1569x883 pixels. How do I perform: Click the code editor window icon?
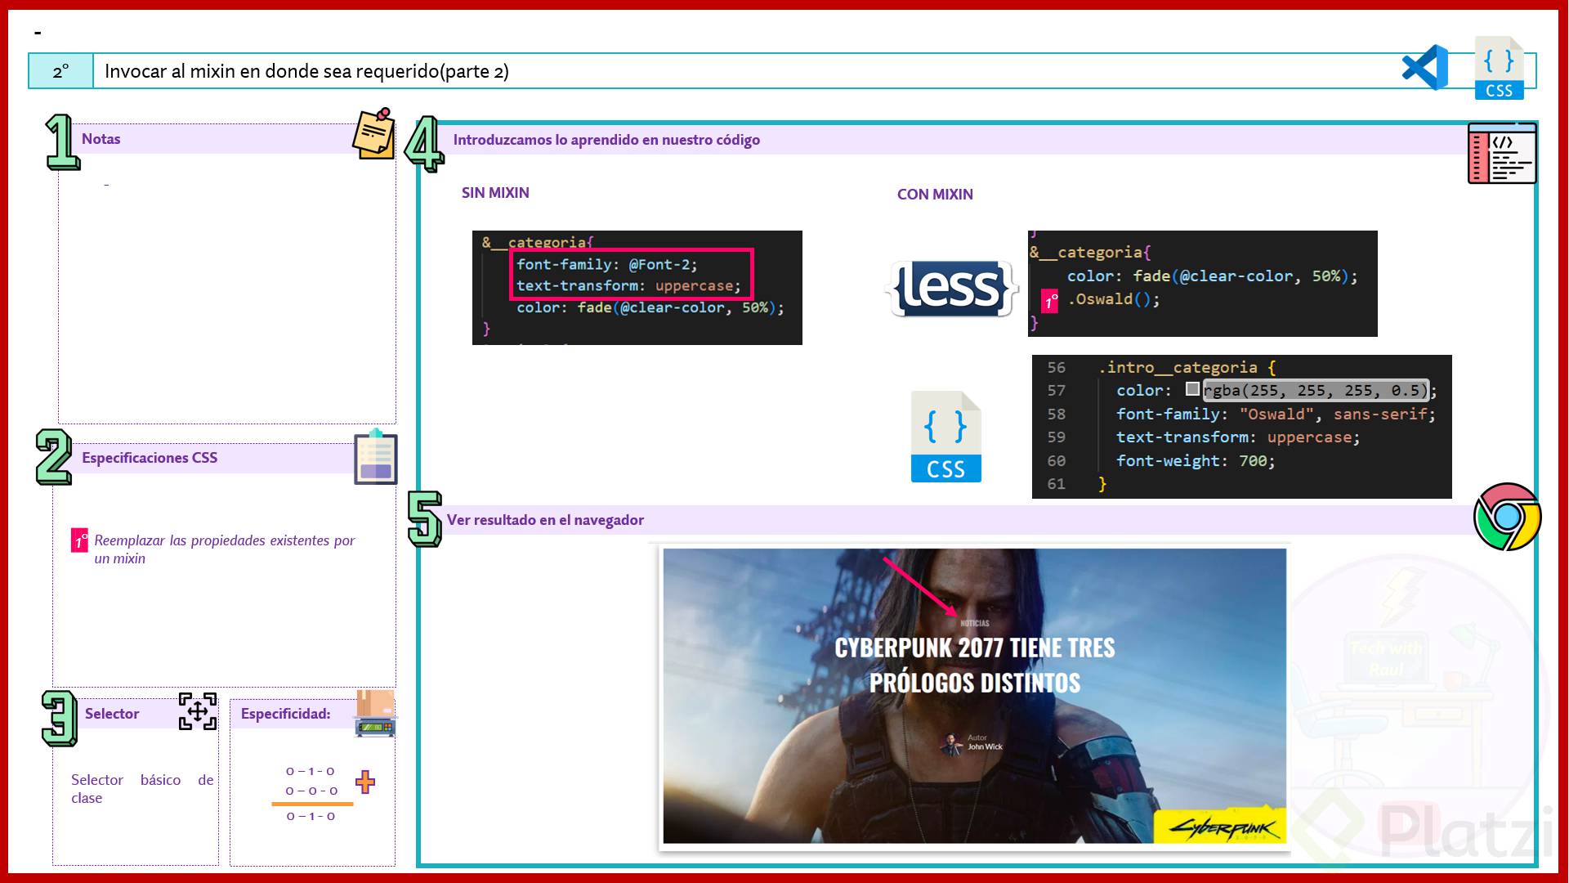click(x=1501, y=154)
